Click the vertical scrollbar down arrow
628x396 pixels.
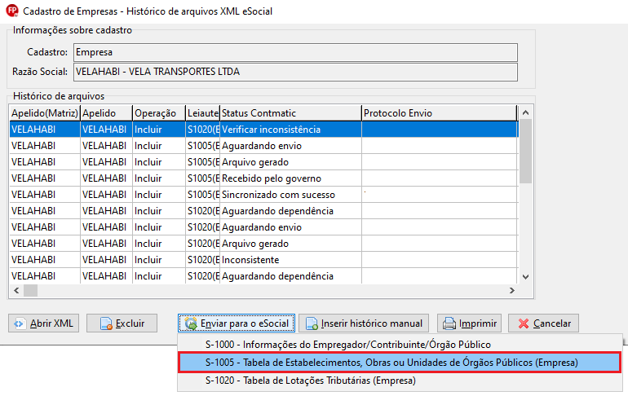pyautogui.click(x=526, y=277)
